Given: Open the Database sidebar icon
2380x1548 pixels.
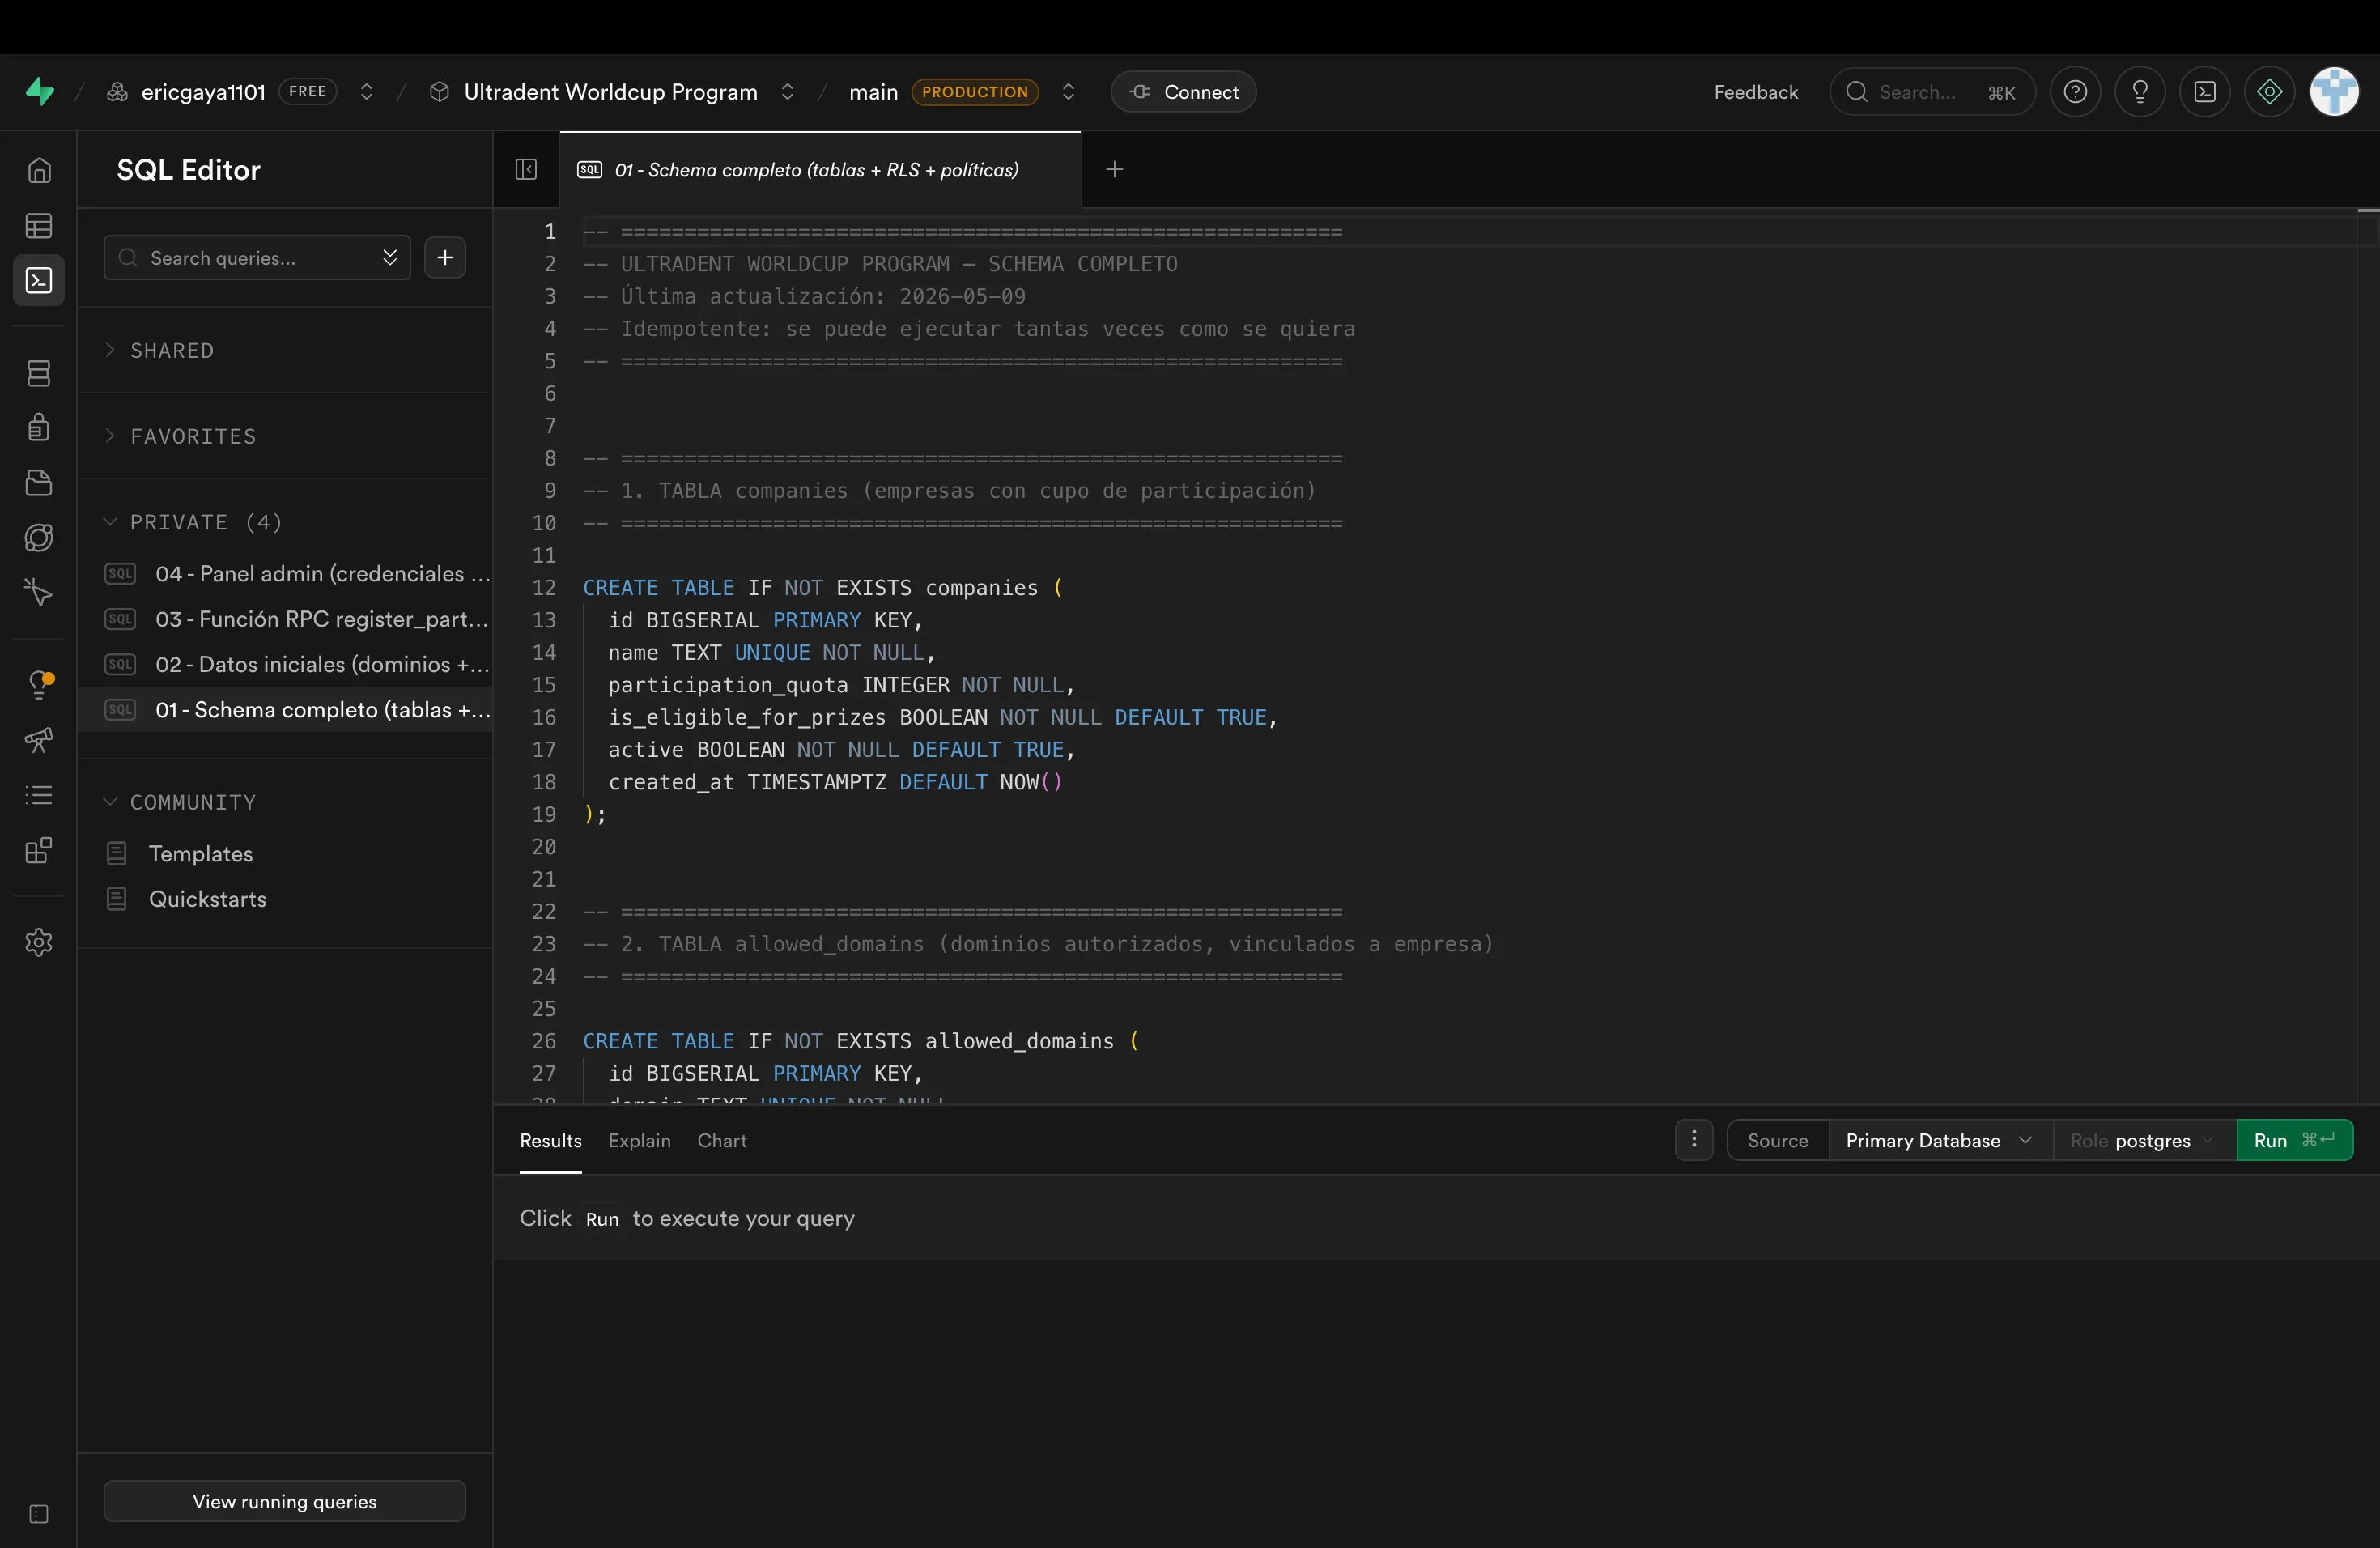Looking at the screenshot, I should pyautogui.click(x=39, y=374).
